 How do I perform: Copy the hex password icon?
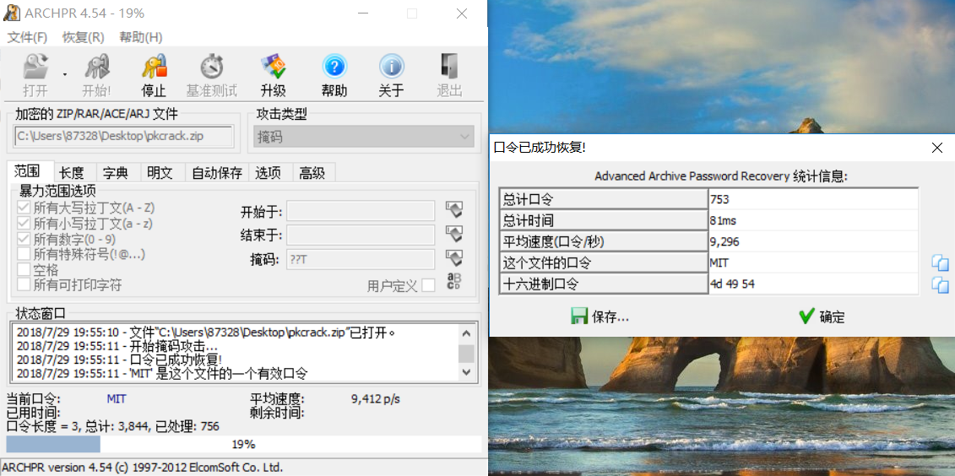[940, 284]
